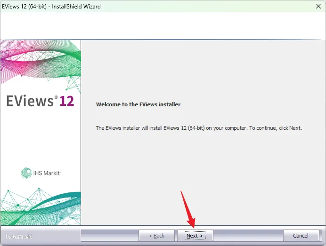Click the IHS Markit logo
This screenshot has width=326, height=246.
41,173
